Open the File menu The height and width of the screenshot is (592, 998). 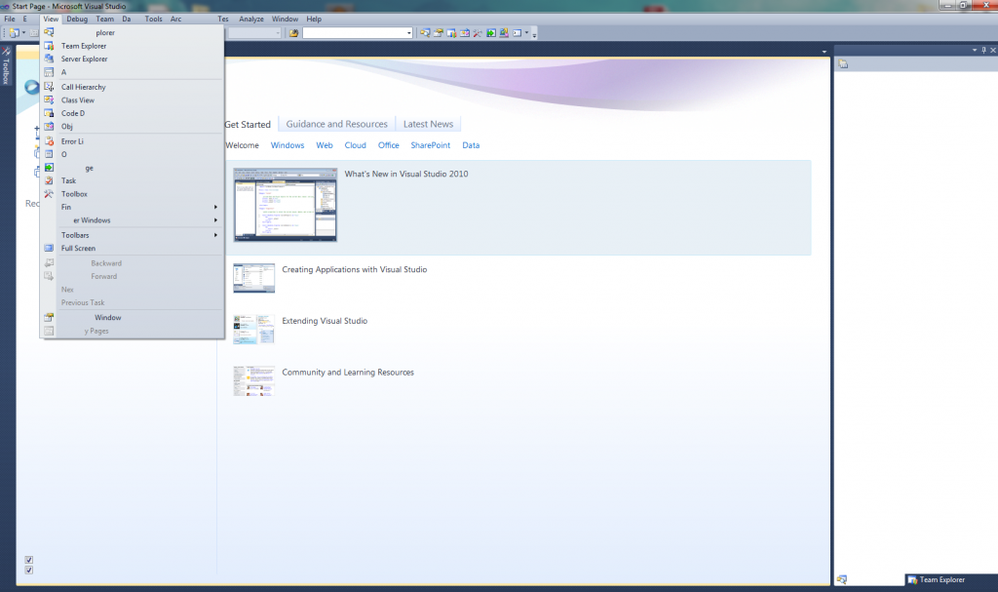coord(10,20)
